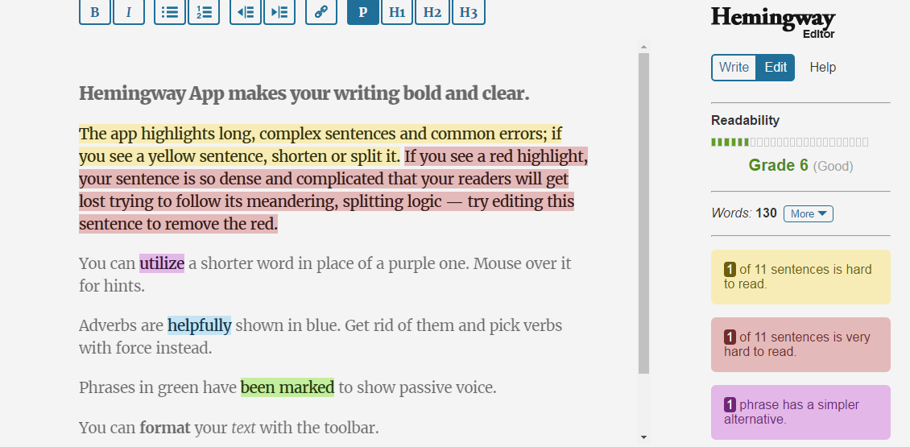Click the heading about bold and clear writing
Screen dimensions: 910x447
click(304, 93)
